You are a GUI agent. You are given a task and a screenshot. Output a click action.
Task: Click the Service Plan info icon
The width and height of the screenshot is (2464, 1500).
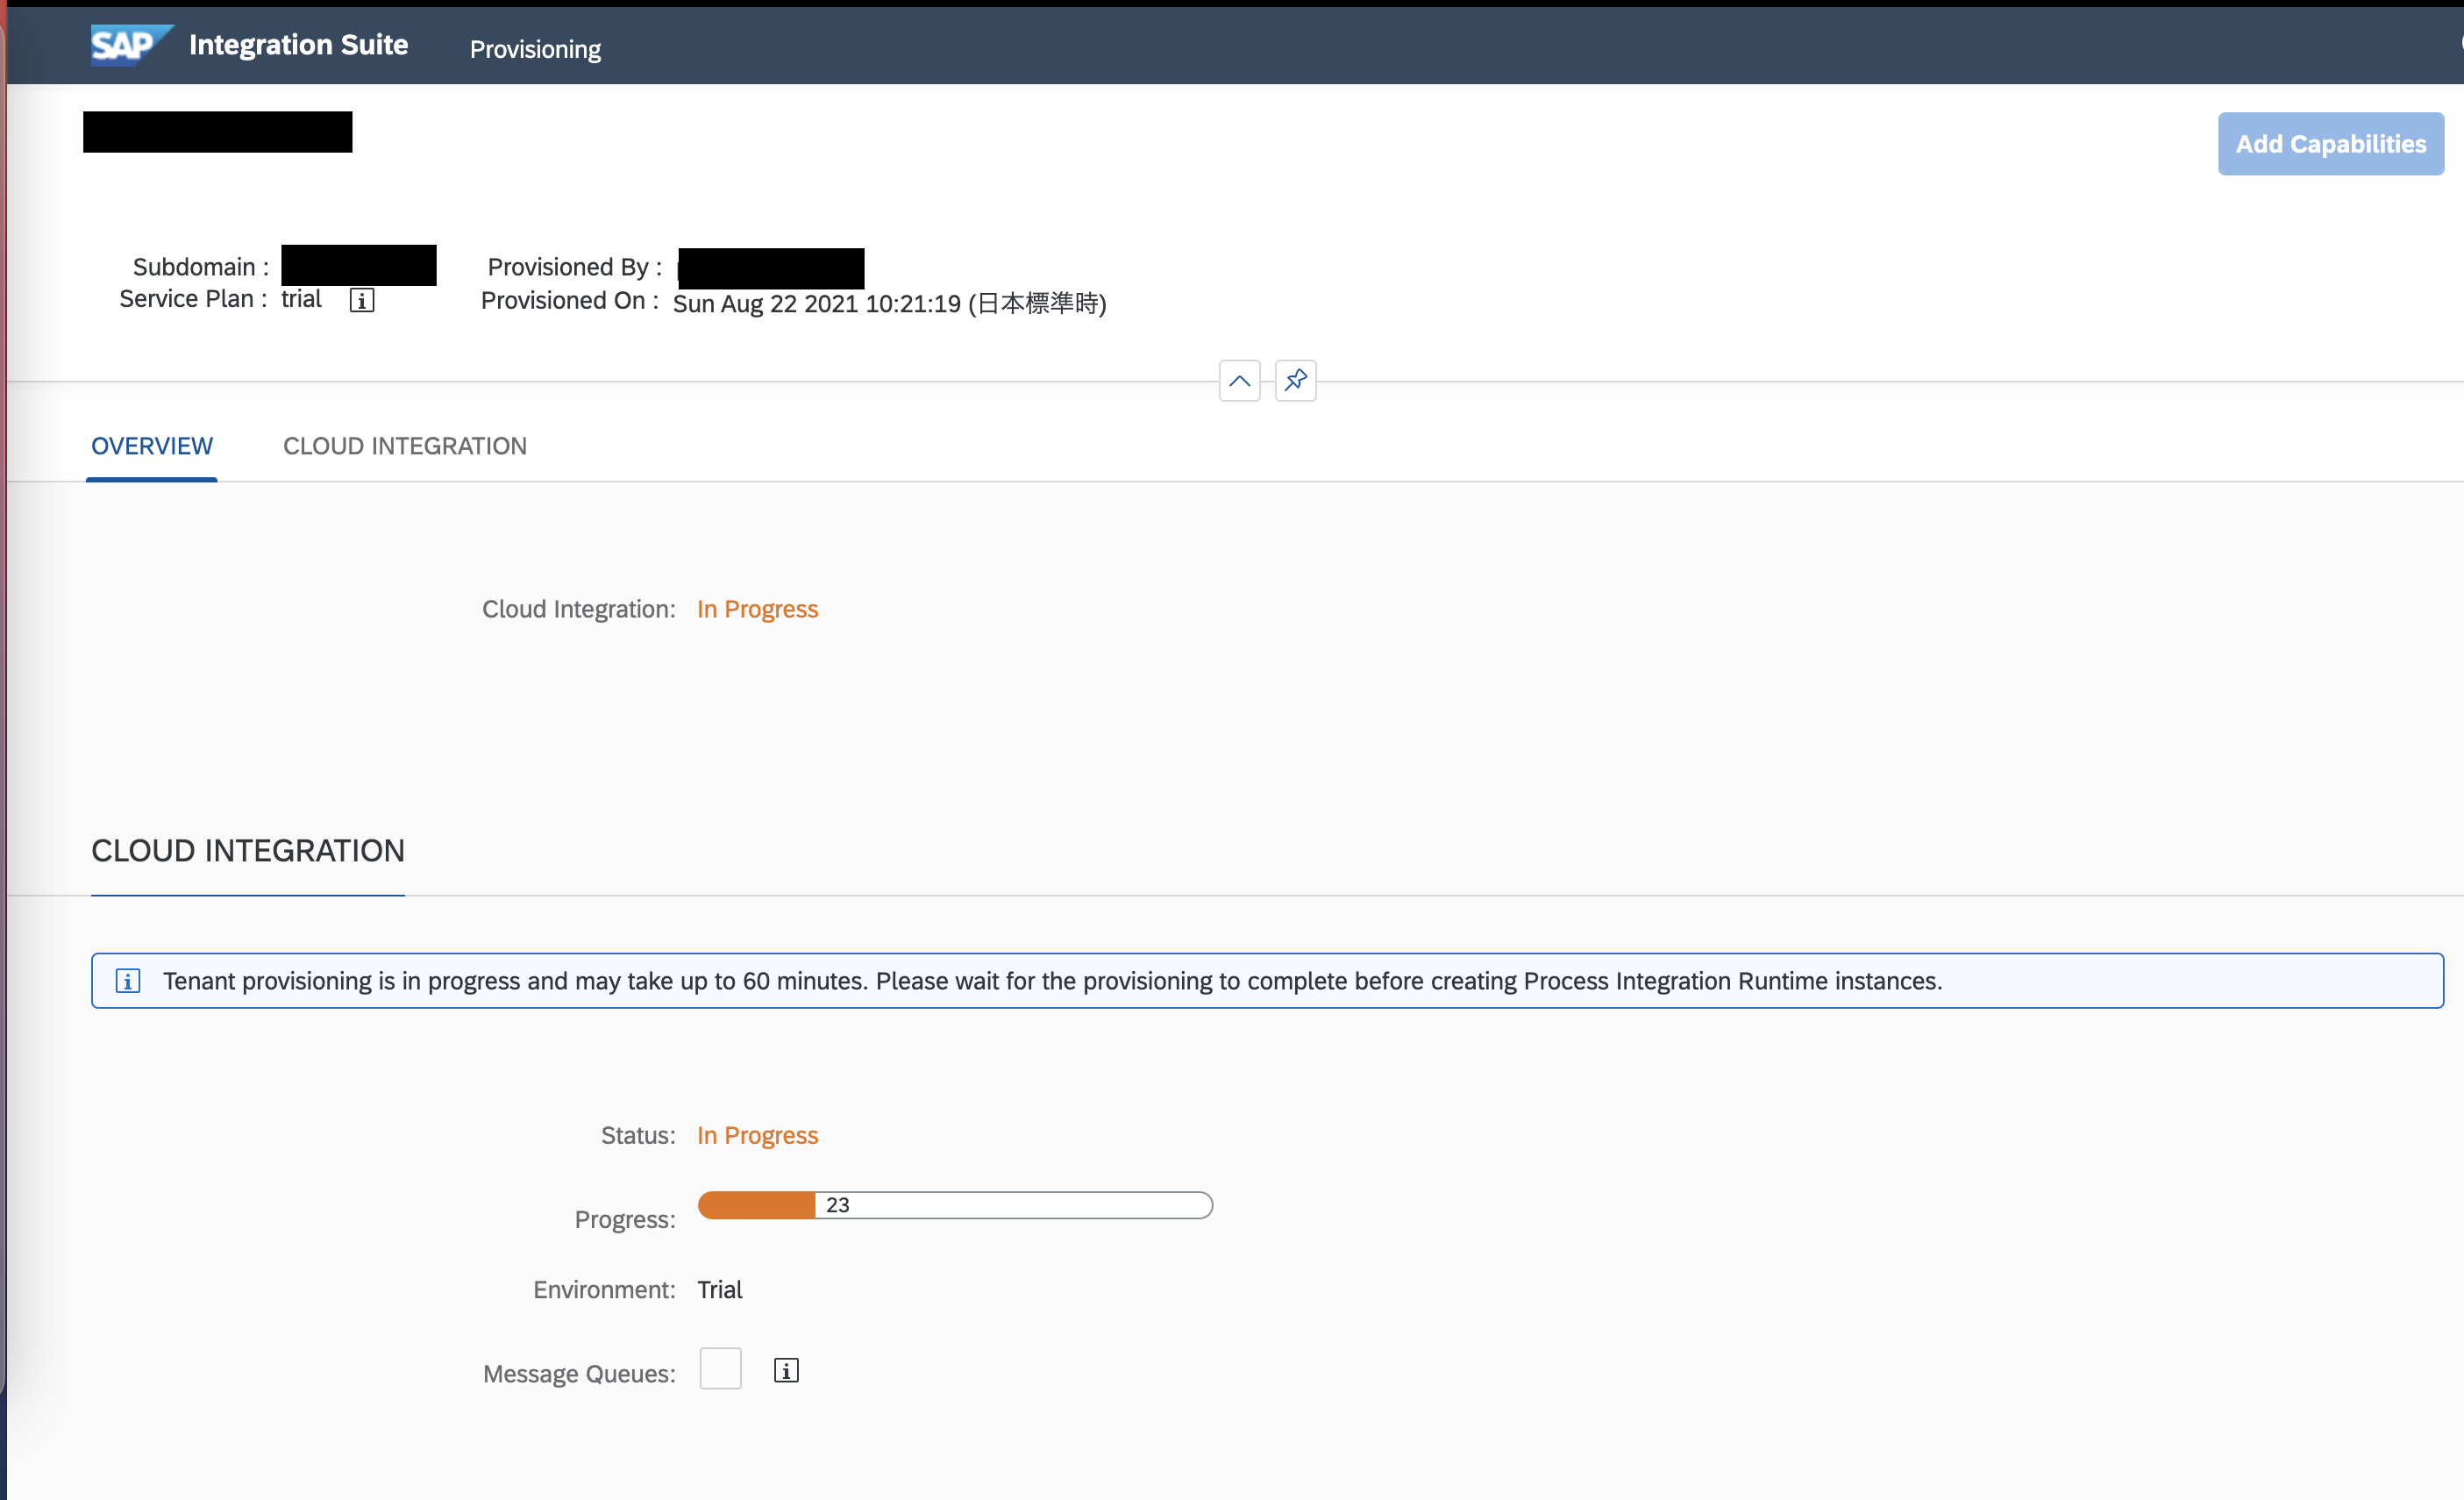pyautogui.click(x=362, y=300)
